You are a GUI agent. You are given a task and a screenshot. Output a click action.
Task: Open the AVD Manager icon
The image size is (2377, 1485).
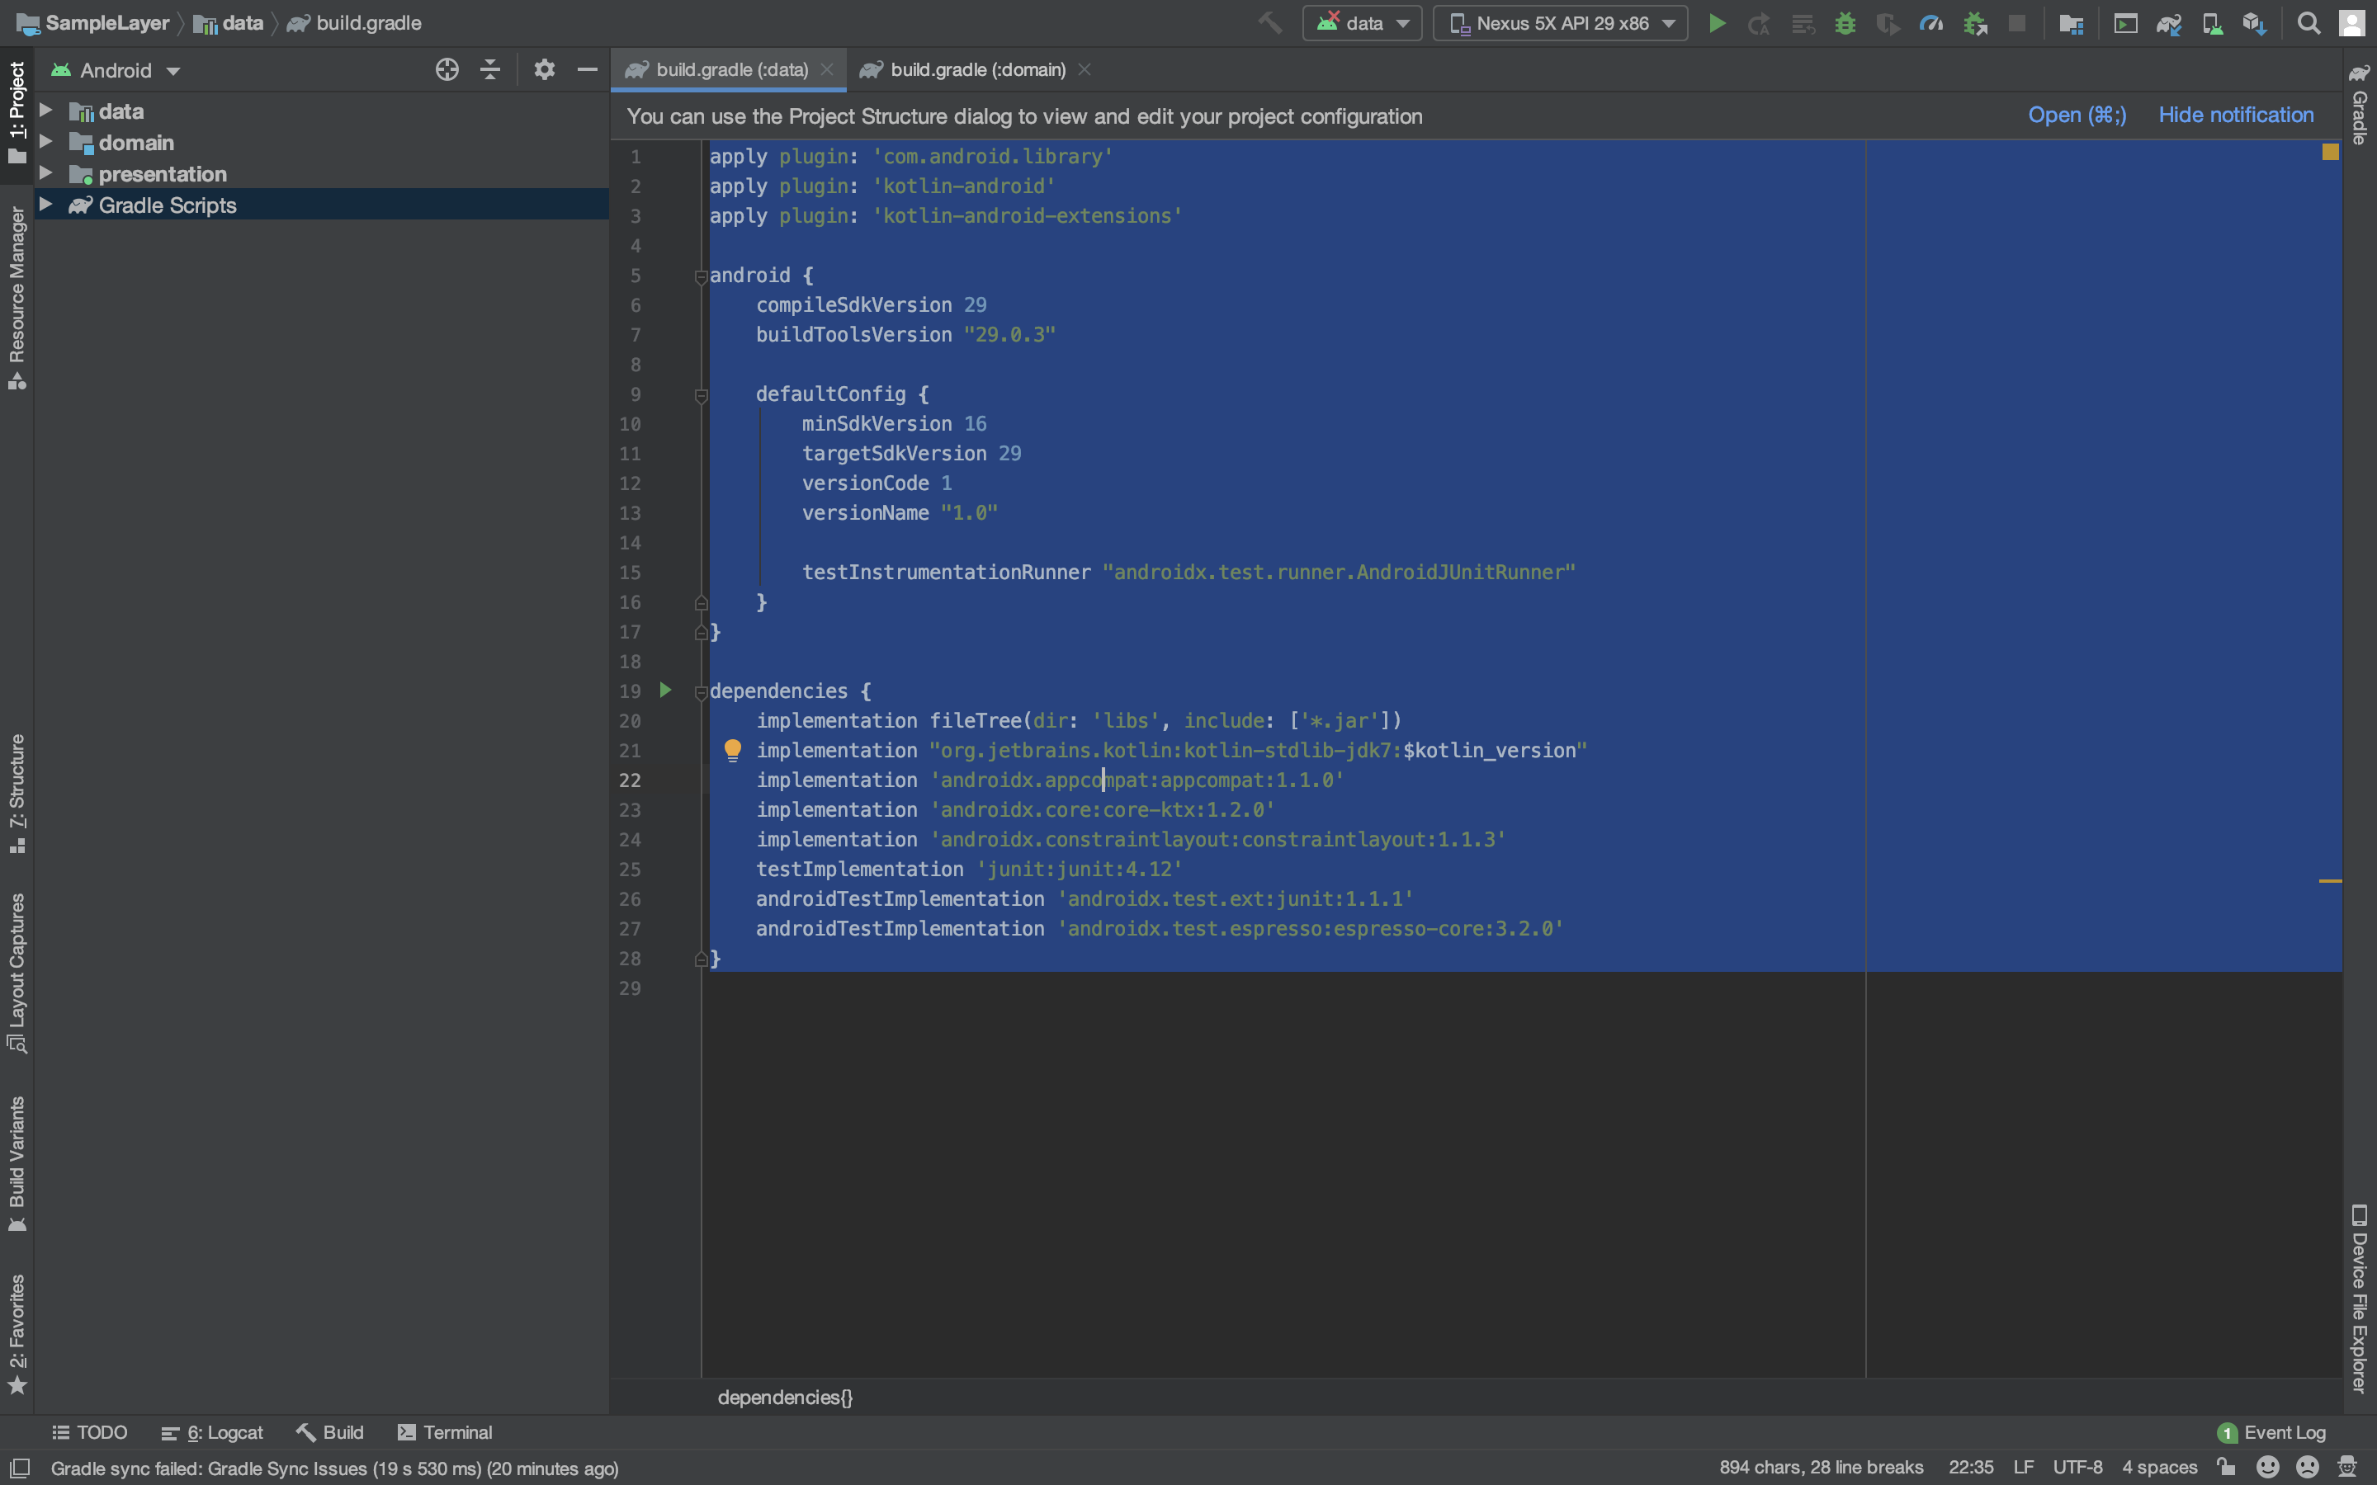tap(2212, 24)
